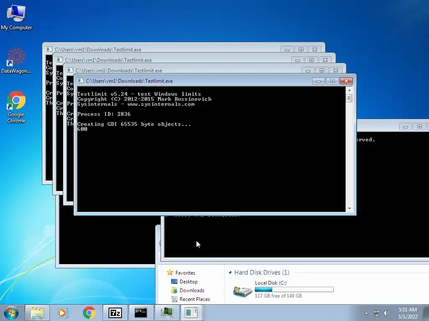Click the Show Desktop strip by the clock
Screen dimensions: 429x321
[426, 313]
